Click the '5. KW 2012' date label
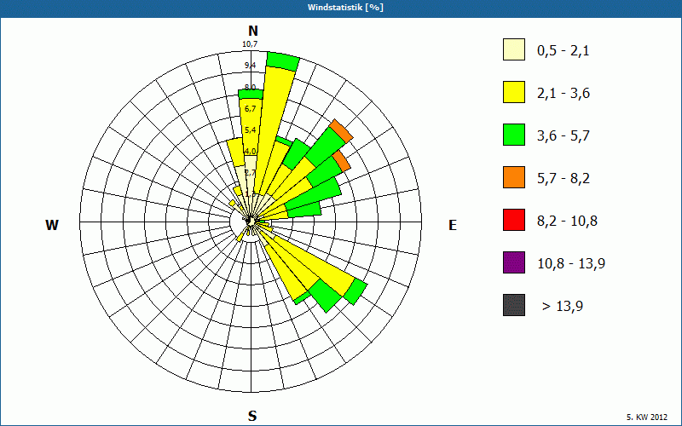682x426 pixels. point(647,417)
